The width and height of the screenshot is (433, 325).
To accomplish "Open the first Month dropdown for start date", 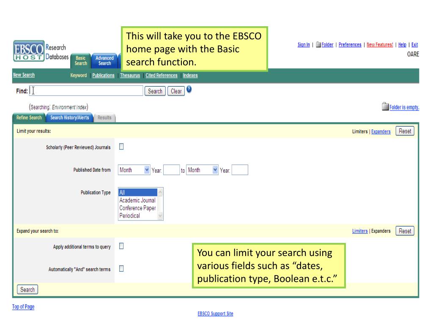I will point(134,170).
